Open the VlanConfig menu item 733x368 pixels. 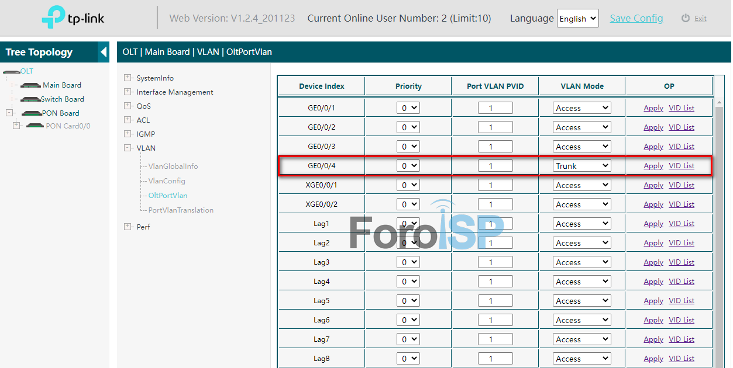click(x=167, y=181)
